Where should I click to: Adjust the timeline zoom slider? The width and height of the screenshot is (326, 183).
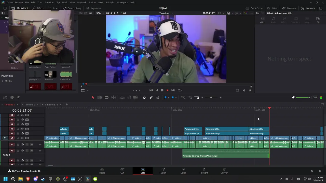[x=211, y=97]
